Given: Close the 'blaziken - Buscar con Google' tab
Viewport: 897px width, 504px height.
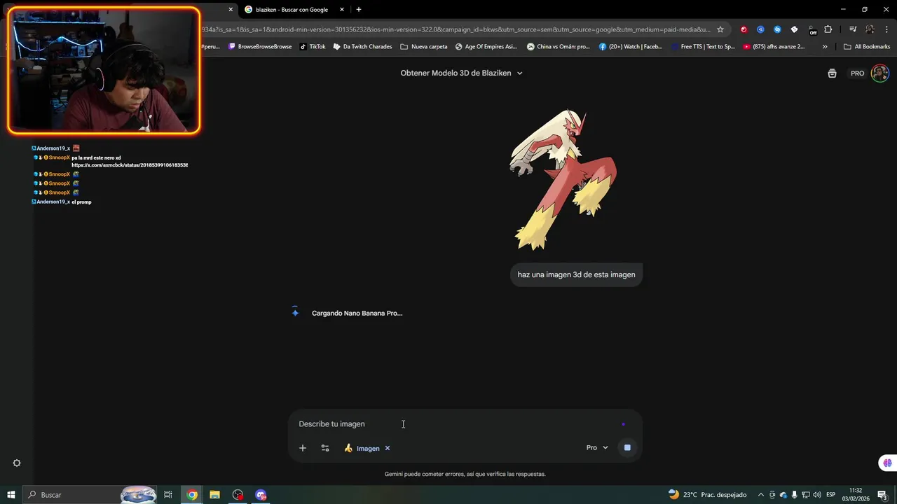Looking at the screenshot, I should click(x=342, y=10).
